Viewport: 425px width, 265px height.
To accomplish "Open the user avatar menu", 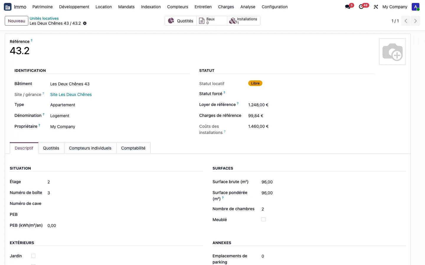I will pyautogui.click(x=416, y=7).
